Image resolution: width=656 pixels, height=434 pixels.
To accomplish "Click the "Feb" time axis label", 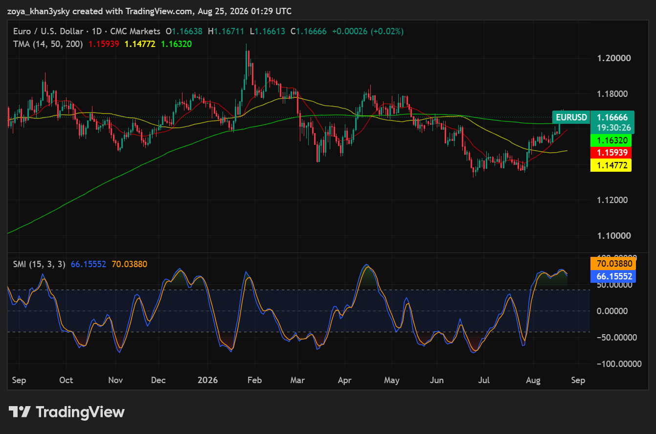I will click(x=255, y=380).
